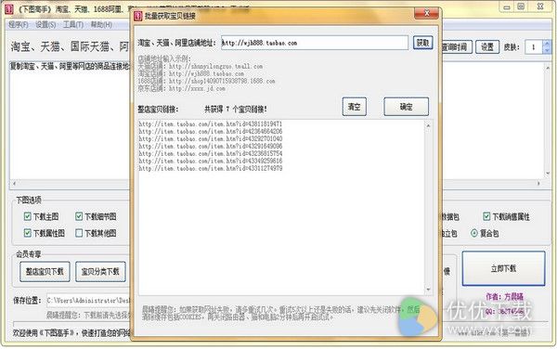Click the dialog title bar icon
Screen dimensions: 557x349
click(x=138, y=16)
